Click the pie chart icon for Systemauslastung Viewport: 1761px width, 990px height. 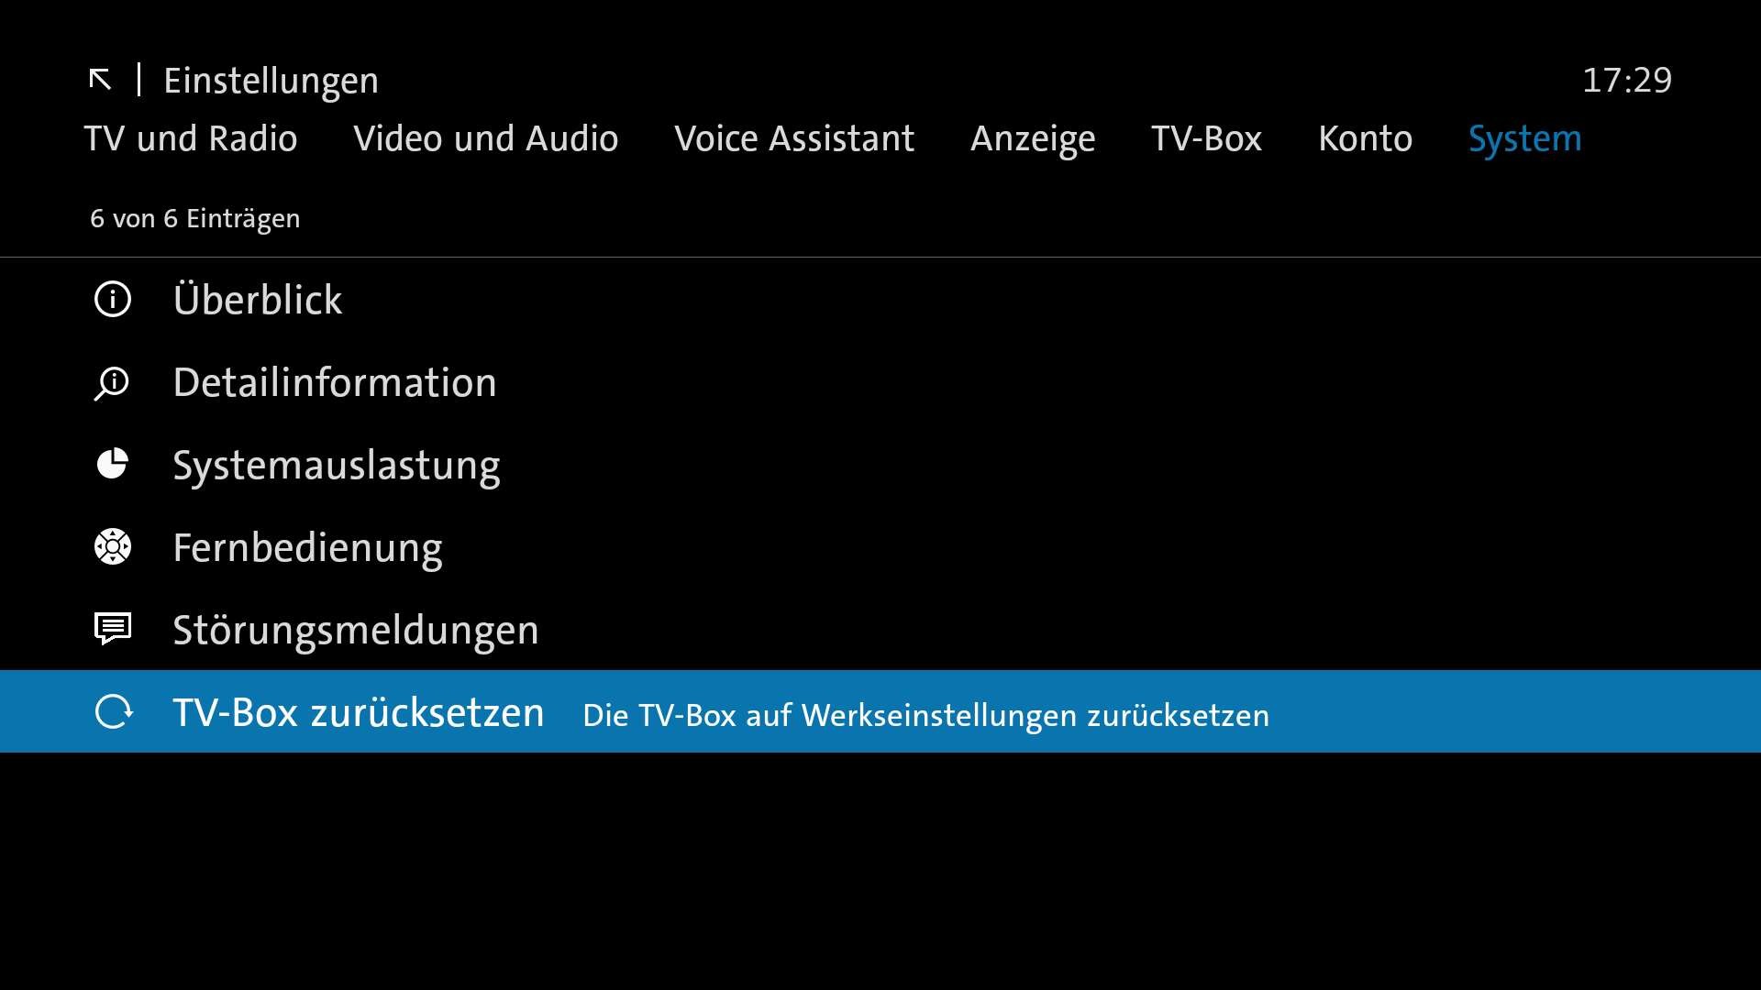coord(113,465)
